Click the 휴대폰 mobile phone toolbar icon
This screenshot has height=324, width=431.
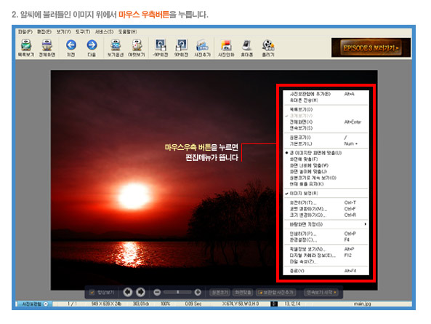coord(247,48)
